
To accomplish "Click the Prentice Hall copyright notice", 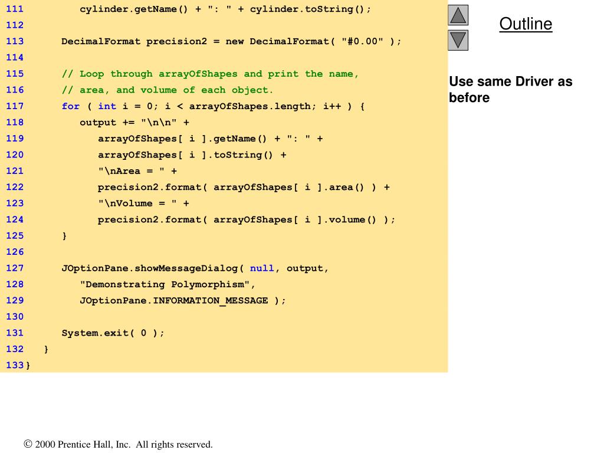I will pos(118,444).
